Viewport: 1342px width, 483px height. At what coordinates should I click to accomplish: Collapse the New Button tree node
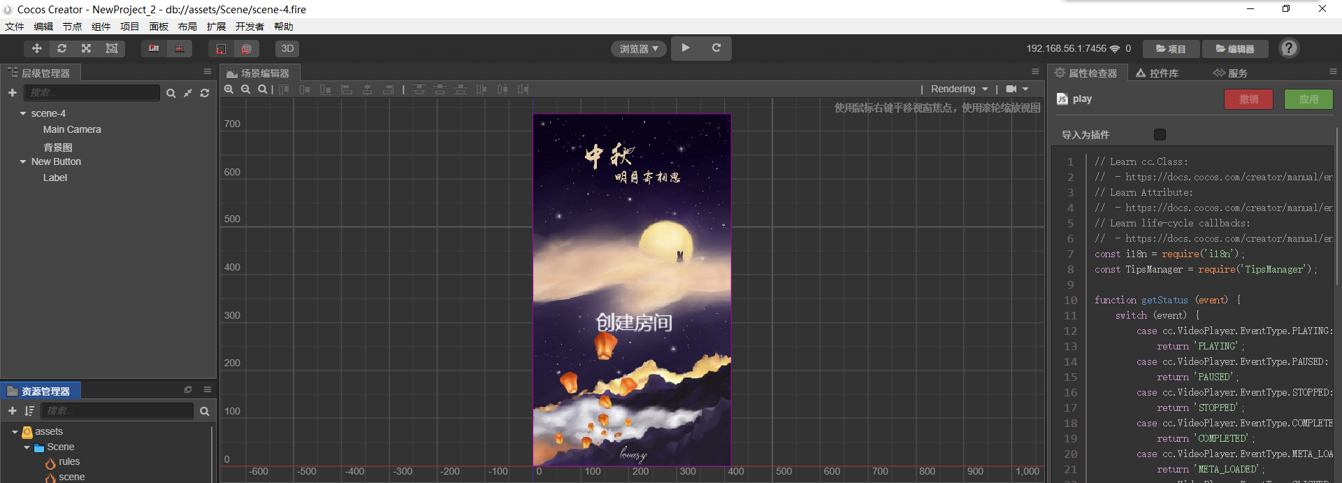23,161
